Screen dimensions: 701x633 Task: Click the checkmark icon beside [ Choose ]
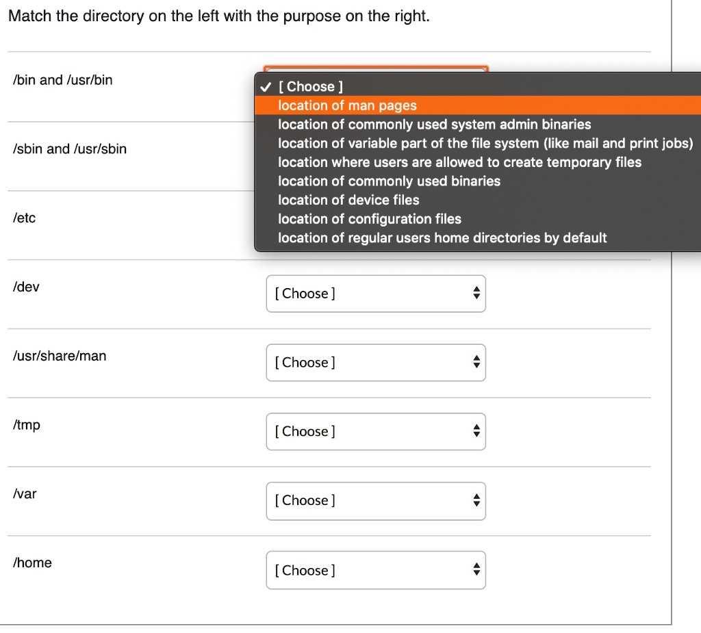[265, 86]
